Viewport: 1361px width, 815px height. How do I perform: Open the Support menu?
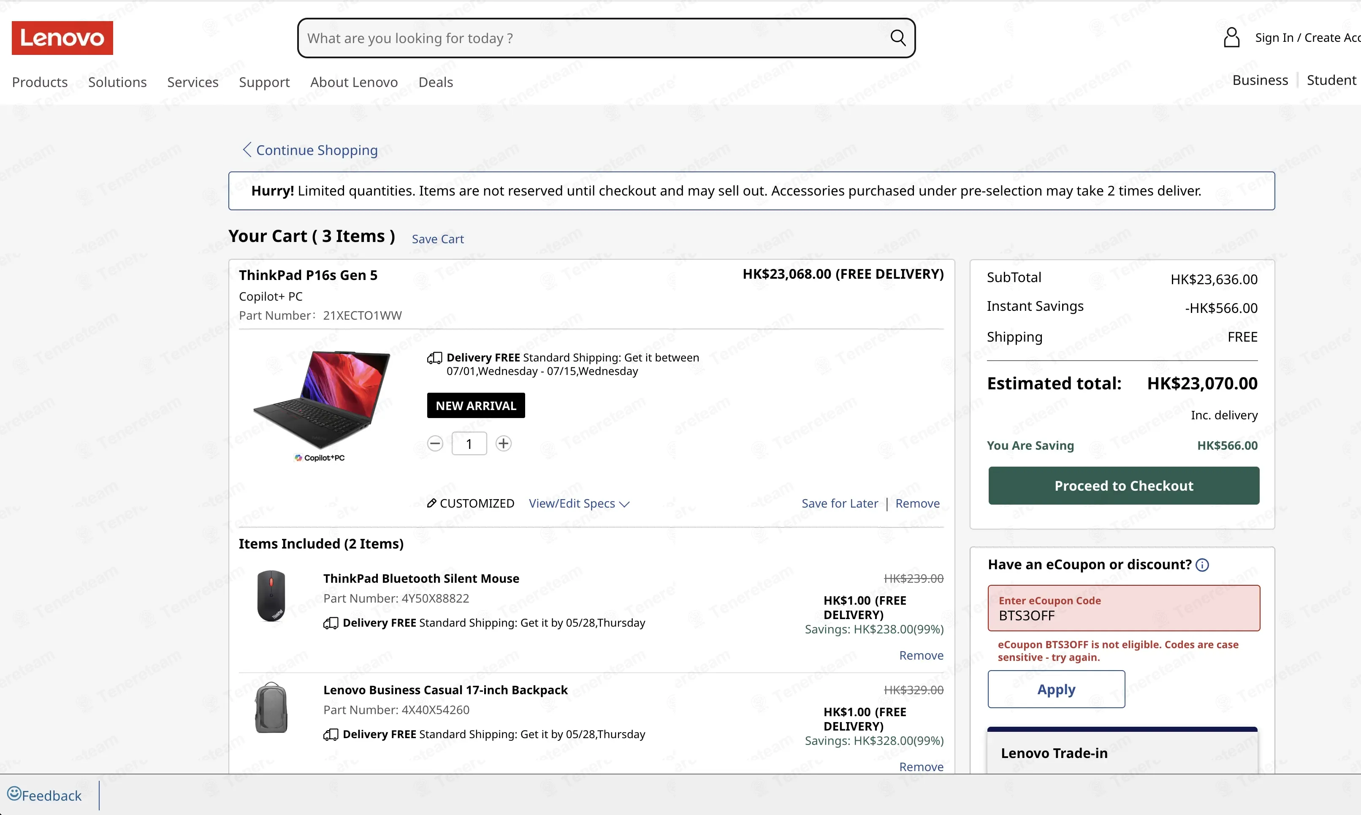coord(264,82)
